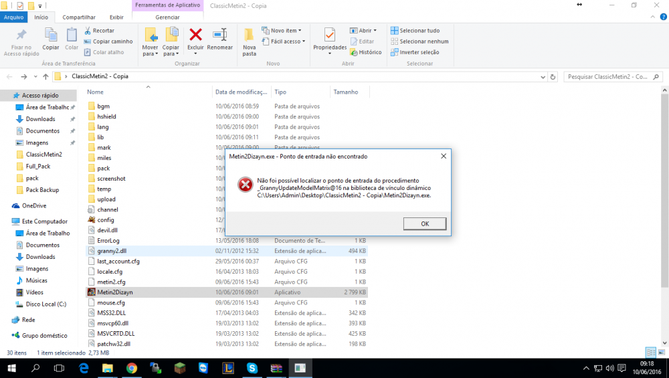
Task: Click Selecionar tudo
Action: tap(415, 31)
